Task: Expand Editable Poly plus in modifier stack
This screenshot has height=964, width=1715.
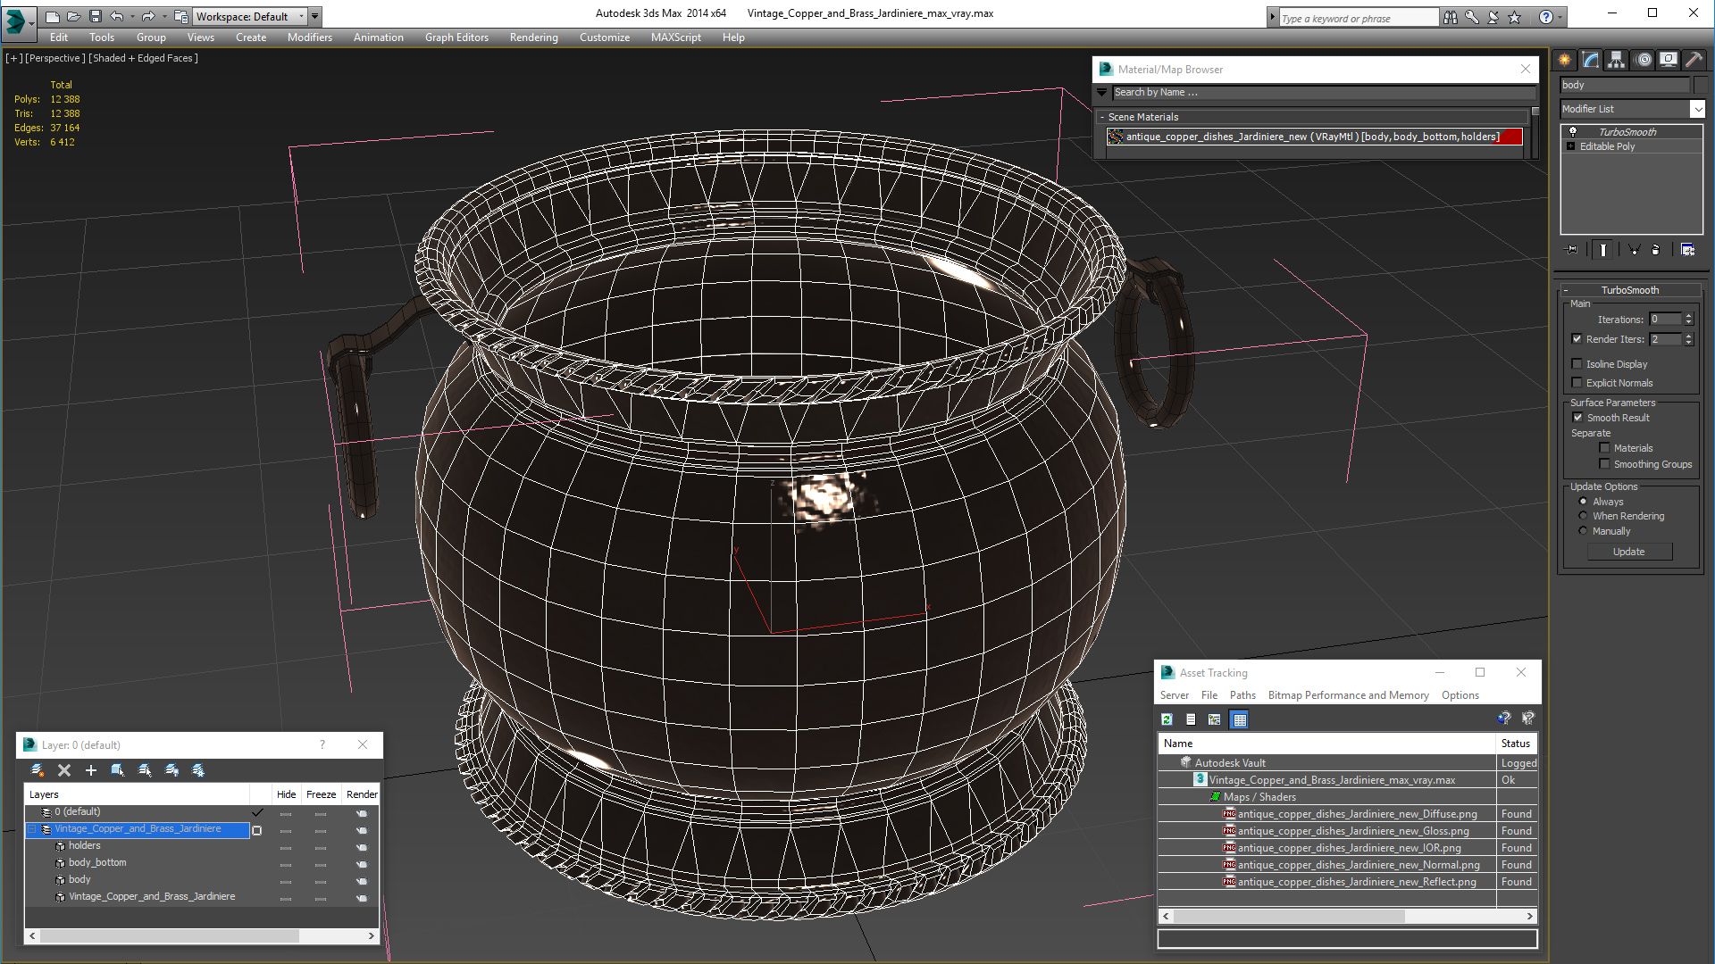Action: tap(1570, 146)
